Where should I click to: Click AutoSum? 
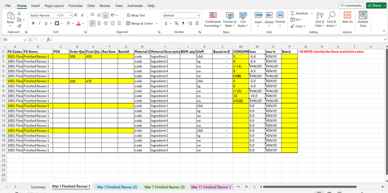tap(299, 13)
